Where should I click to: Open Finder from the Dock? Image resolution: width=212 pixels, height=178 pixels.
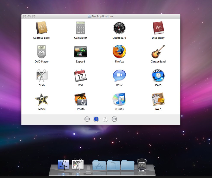(x=64, y=165)
